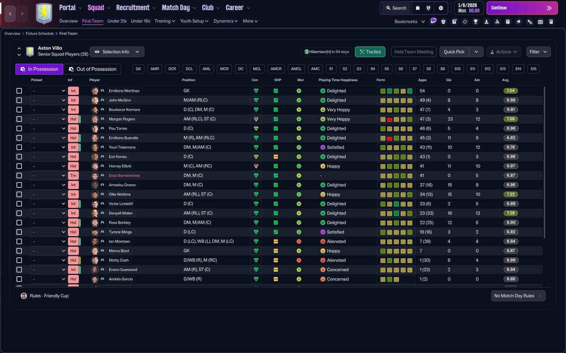Select the GK position slot button

point(139,69)
